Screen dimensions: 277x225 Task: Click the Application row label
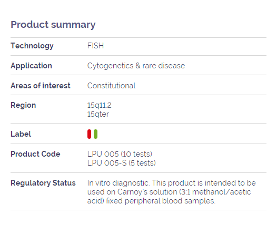(31, 66)
